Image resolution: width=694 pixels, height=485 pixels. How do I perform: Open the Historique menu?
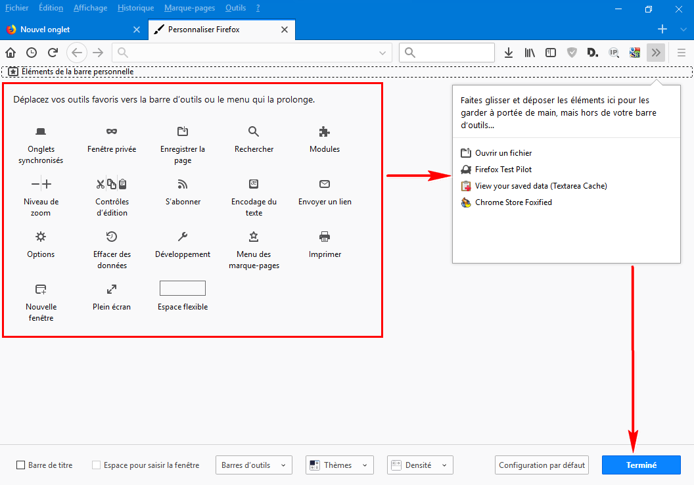click(x=136, y=8)
